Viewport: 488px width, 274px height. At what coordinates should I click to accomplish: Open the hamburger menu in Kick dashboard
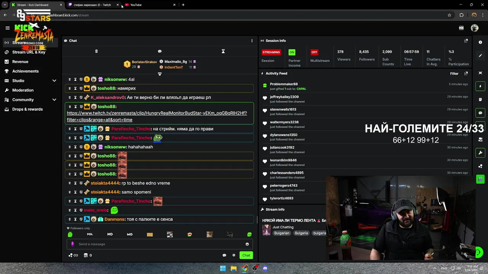pyautogui.click(x=7, y=28)
